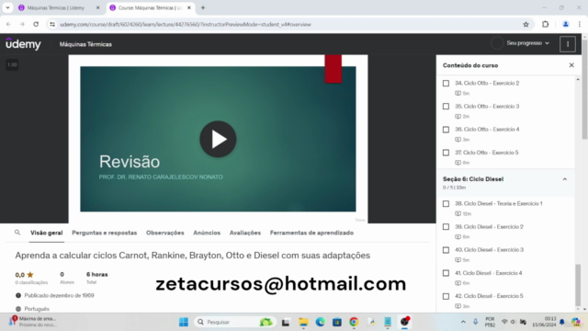Click the address bar URL
Screen dimensions: 588x331
186,25
